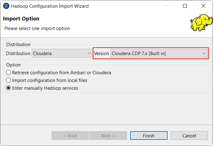The image size is (213, 146).
Task: Click the Distribution label beside the Cloudera combo
Action: tap(18, 54)
